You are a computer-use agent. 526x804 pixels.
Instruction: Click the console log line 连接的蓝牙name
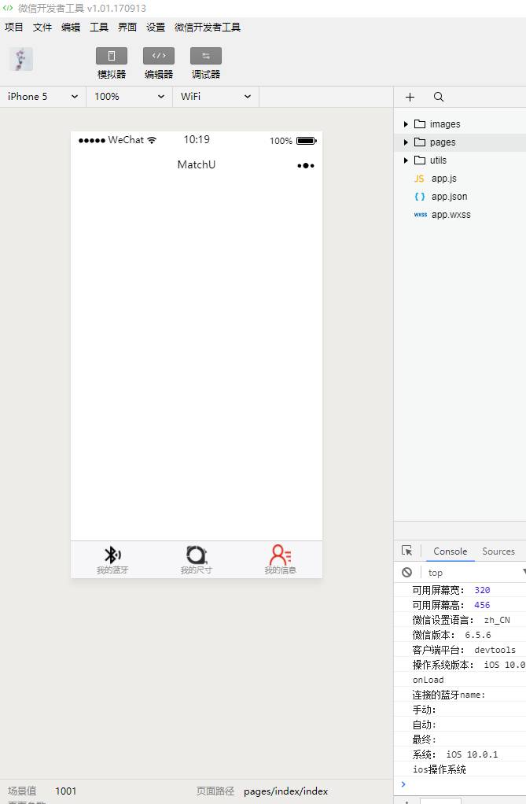460,695
